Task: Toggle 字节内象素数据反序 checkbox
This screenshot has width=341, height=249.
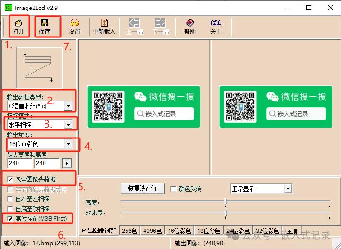Action: click(x=10, y=189)
